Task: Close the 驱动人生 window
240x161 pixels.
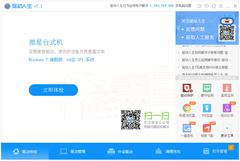Action: pos(235,6)
